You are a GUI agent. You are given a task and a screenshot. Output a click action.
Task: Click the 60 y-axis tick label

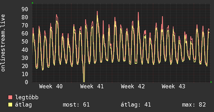25,33
